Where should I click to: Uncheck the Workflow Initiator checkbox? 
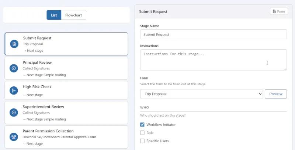pos(142,125)
